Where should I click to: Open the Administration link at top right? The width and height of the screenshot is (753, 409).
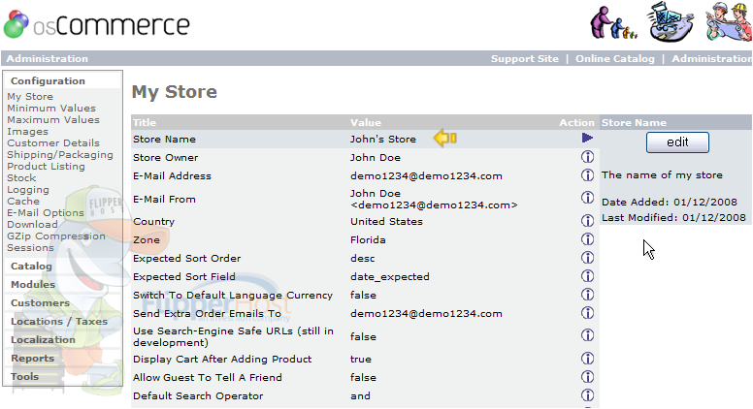tap(711, 58)
